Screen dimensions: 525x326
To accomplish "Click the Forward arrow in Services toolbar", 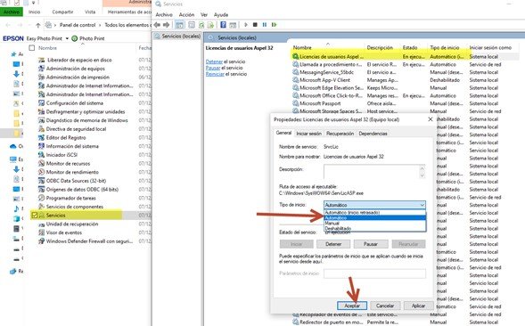I will coord(167,25).
